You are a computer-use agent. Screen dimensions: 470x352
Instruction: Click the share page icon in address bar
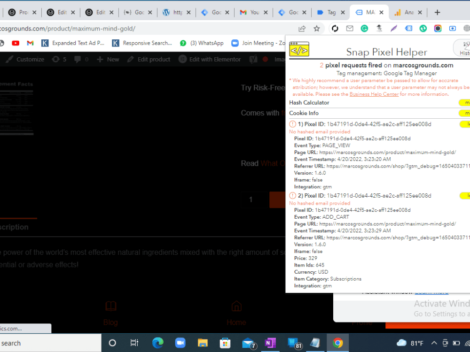pos(302,29)
